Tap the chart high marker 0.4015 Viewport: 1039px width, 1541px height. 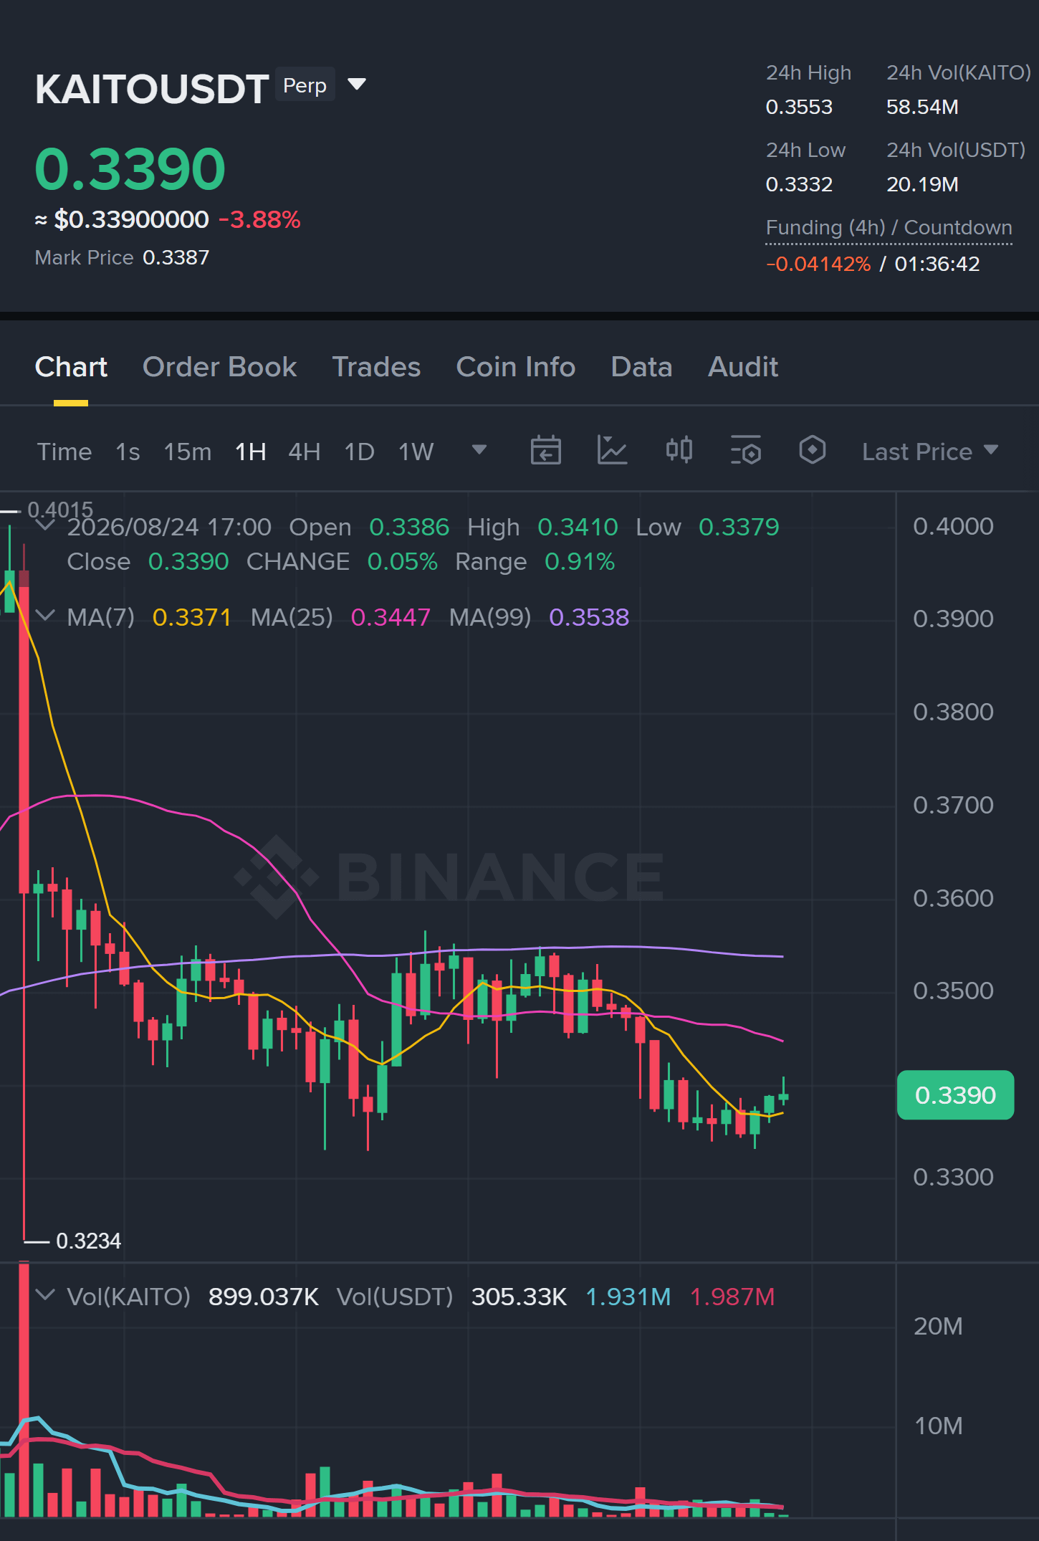pos(60,510)
